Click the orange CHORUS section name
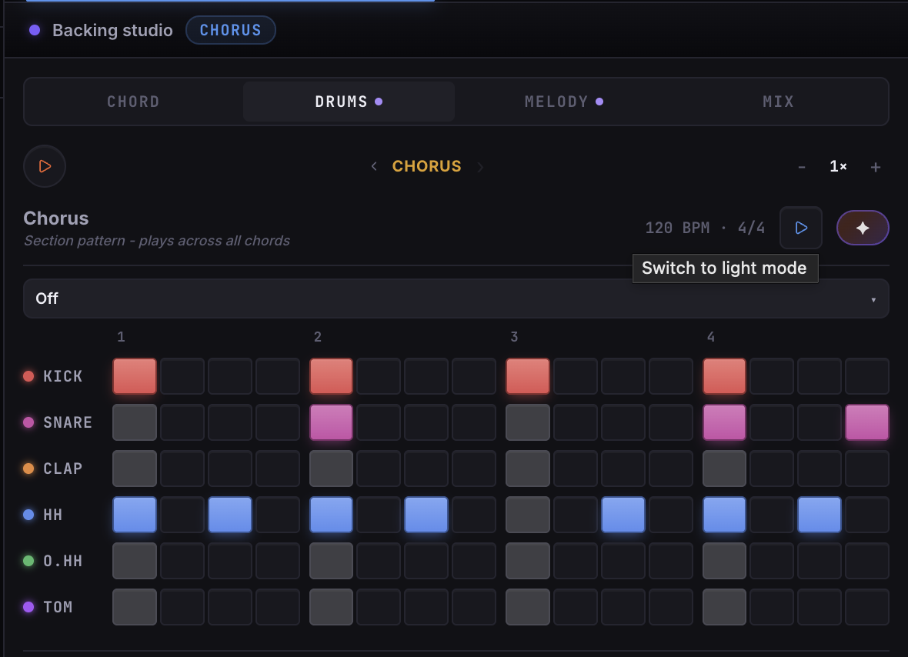 427,166
